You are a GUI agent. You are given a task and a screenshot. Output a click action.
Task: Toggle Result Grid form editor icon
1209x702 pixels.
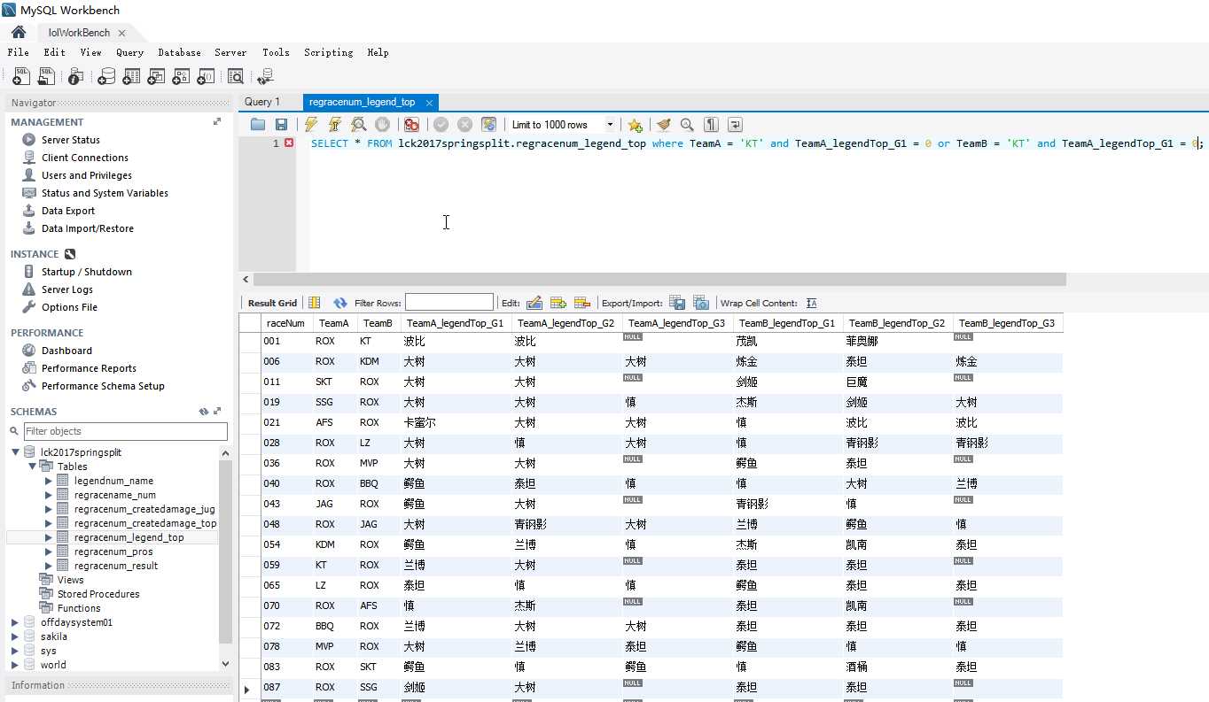point(315,303)
